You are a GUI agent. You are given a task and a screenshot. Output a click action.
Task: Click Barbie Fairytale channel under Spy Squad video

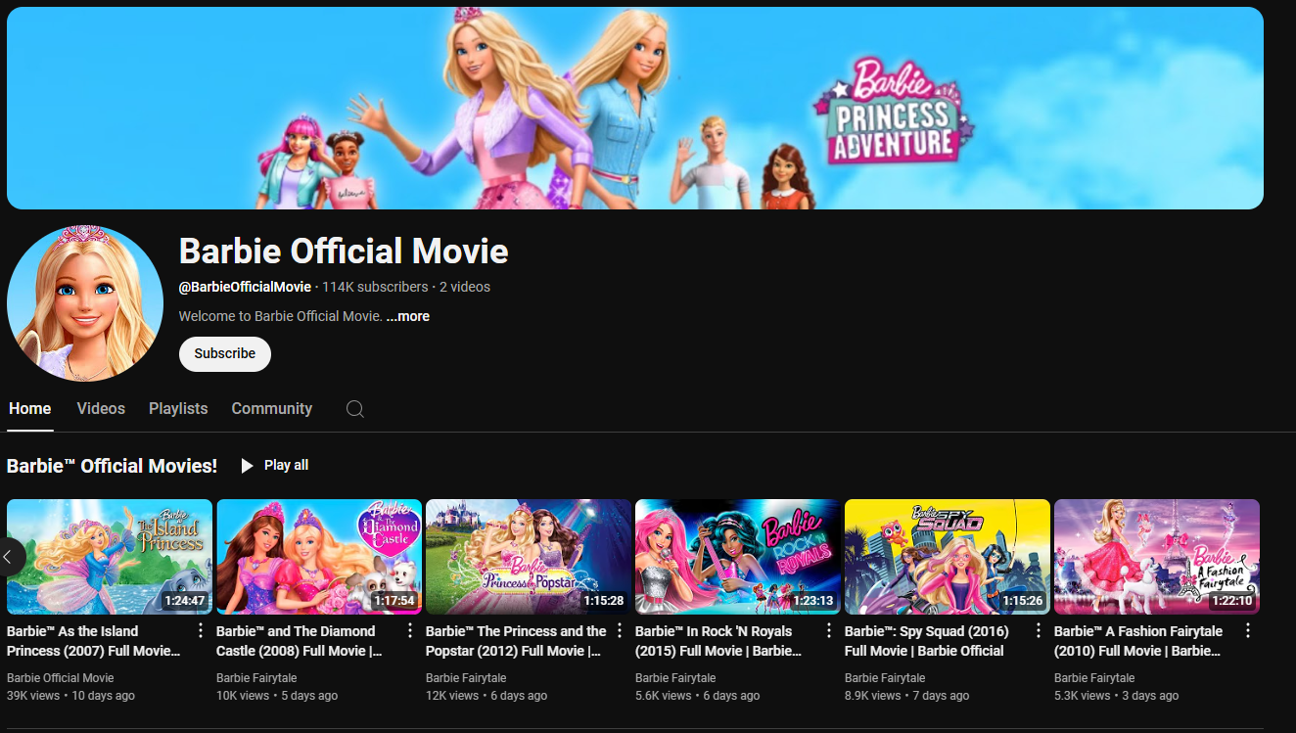coord(885,677)
